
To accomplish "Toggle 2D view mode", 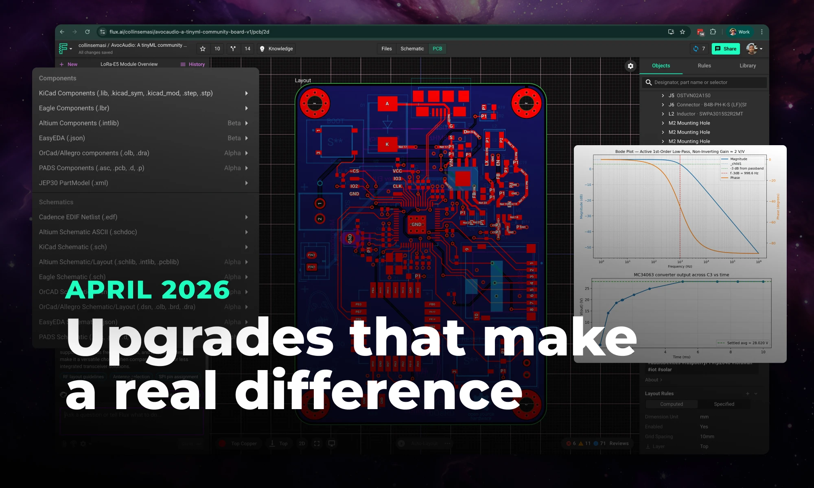I will pos(302,443).
